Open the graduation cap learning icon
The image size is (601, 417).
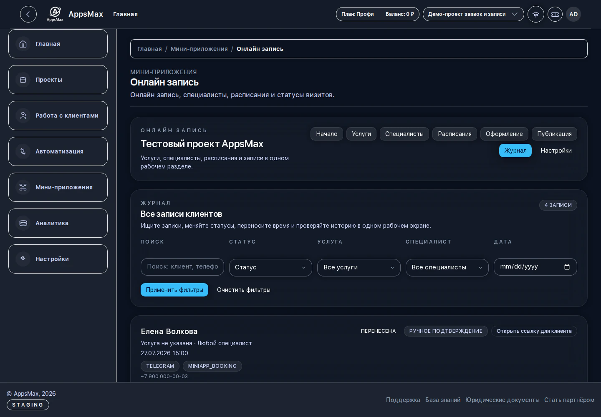(x=536, y=14)
